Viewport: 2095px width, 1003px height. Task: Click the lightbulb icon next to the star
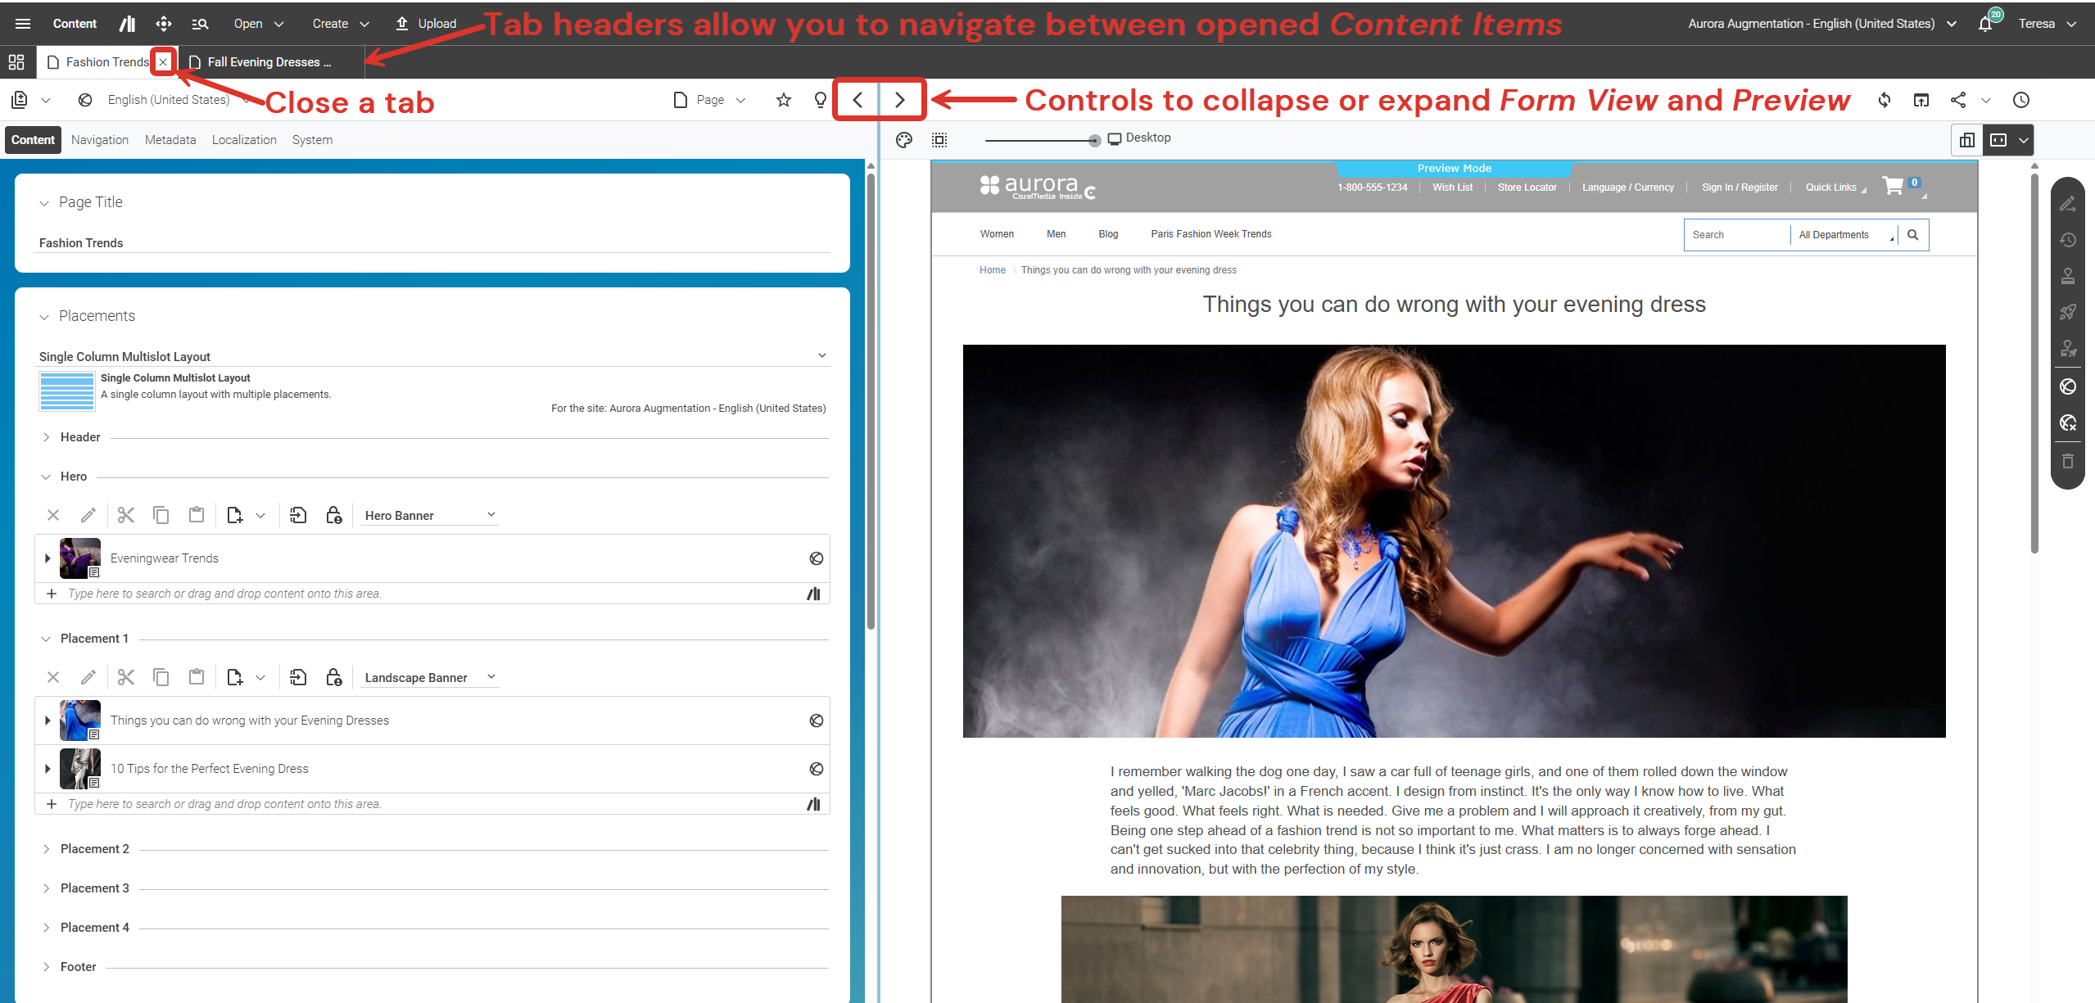tap(820, 99)
